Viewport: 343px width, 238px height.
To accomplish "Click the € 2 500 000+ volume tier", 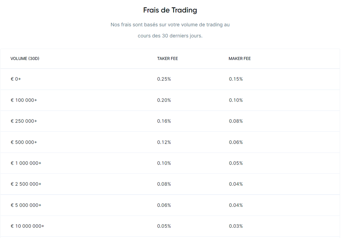I will (x=26, y=184).
